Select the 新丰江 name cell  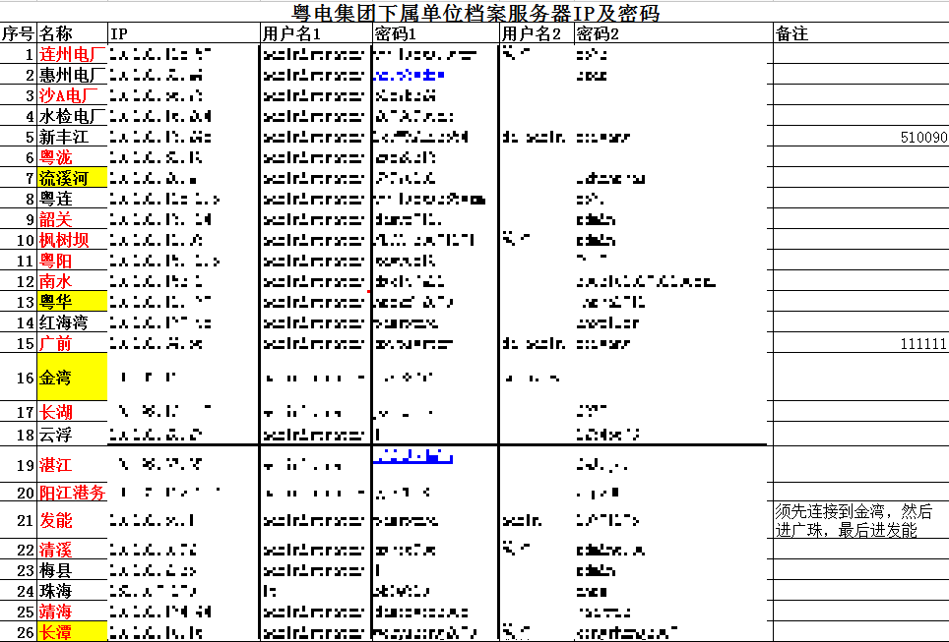pos(73,137)
